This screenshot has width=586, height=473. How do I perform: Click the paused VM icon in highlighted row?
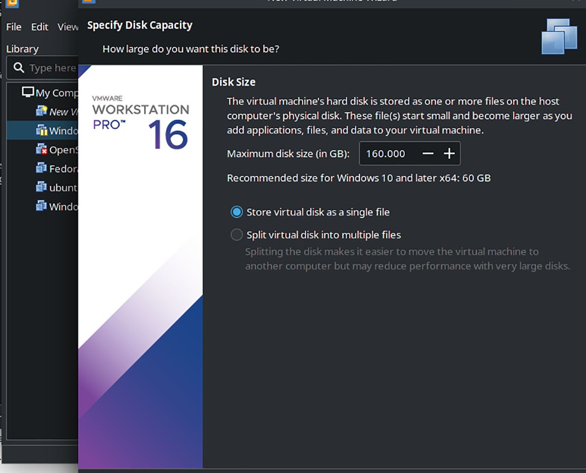42,130
